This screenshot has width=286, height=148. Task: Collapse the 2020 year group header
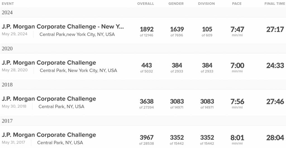point(7,49)
